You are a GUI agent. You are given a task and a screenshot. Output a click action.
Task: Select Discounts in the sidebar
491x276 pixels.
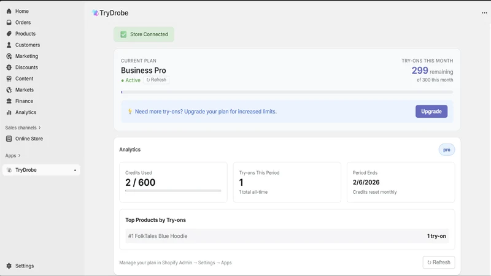26,67
